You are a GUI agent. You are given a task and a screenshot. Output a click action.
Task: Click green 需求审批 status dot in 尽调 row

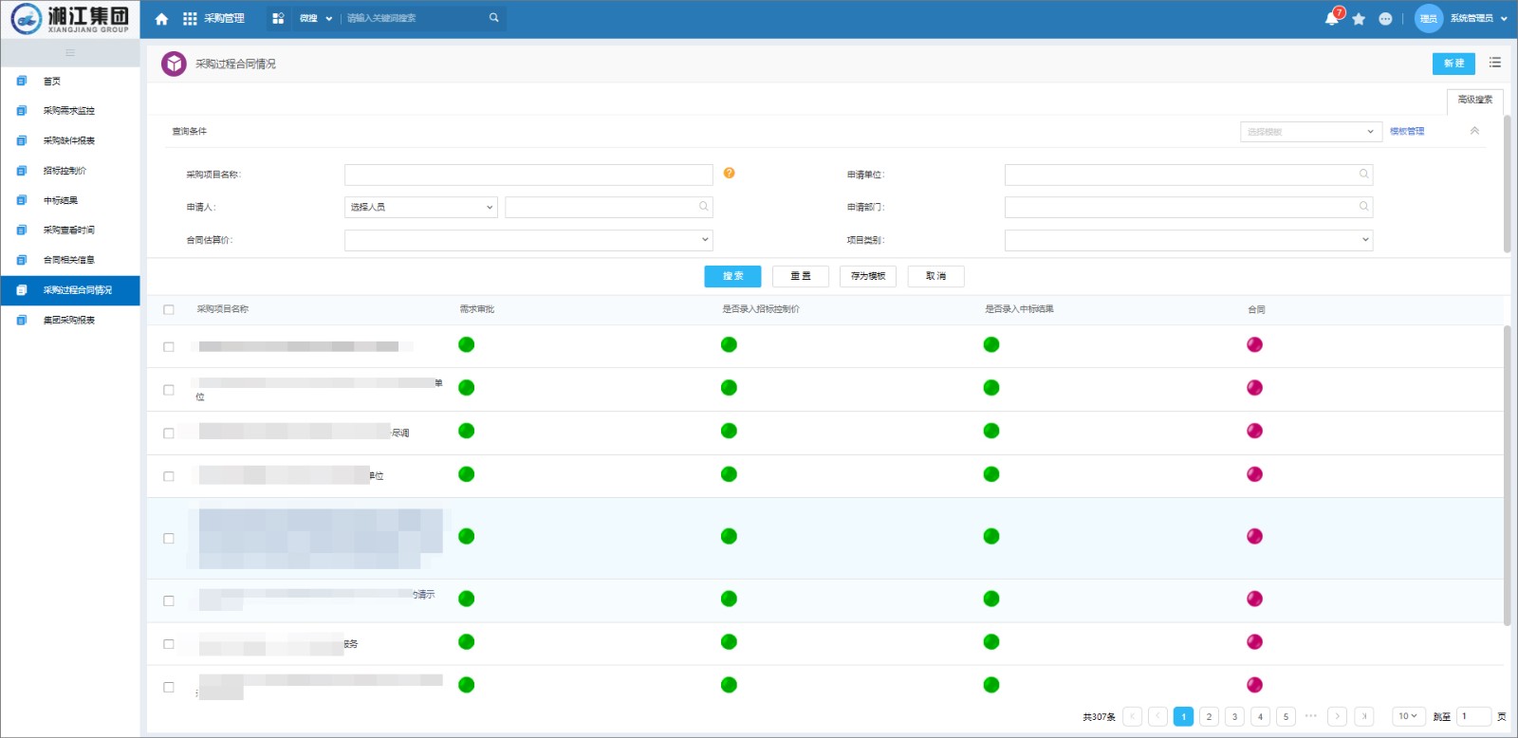(466, 431)
